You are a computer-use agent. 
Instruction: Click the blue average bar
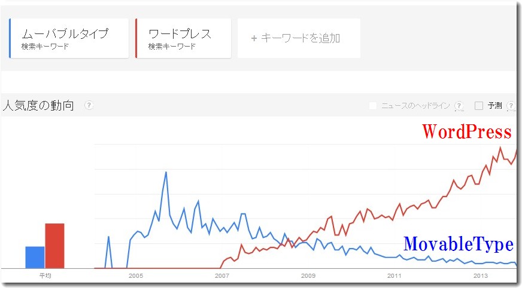[x=35, y=257]
